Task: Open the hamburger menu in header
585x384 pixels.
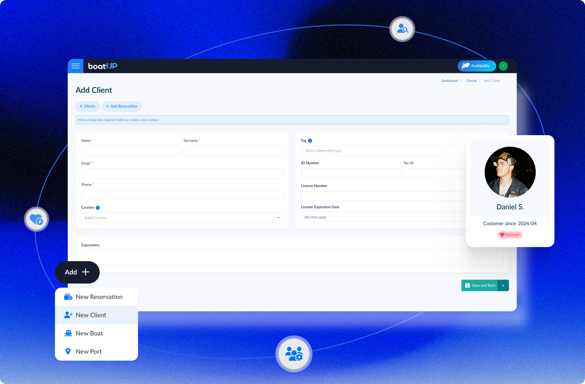Action: pyautogui.click(x=76, y=66)
